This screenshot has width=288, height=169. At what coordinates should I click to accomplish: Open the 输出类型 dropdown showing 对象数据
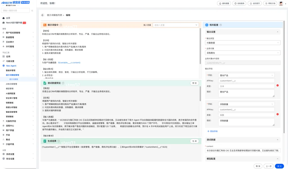[242, 43]
